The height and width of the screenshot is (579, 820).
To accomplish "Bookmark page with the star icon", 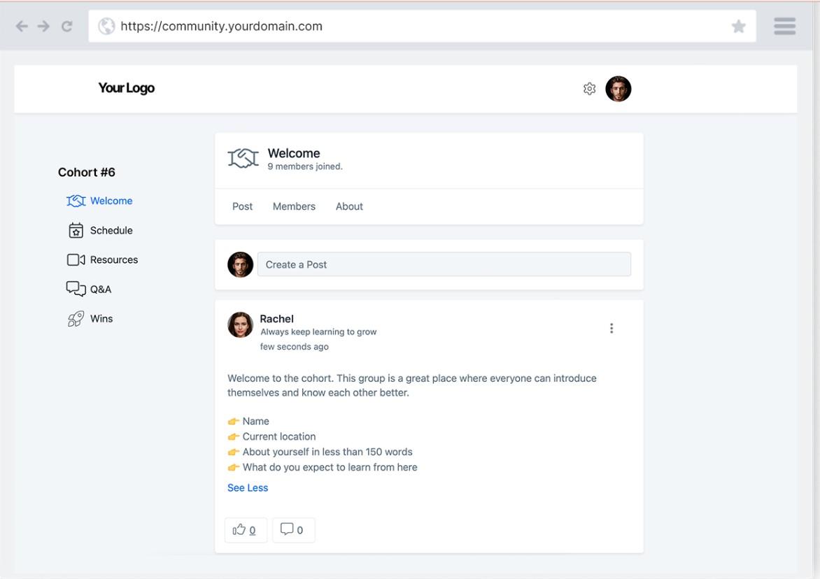I will 738,27.
